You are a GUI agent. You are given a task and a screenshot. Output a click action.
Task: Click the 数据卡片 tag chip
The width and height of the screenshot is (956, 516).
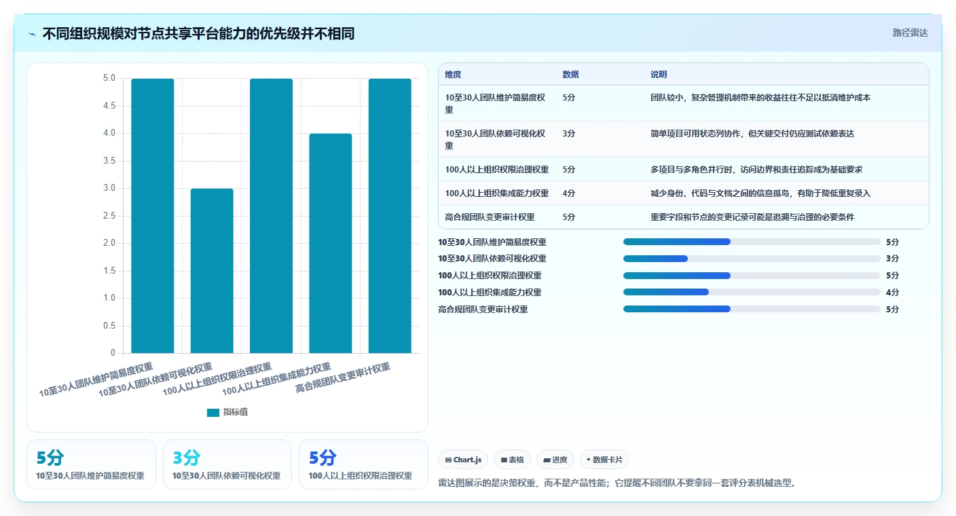coord(604,460)
